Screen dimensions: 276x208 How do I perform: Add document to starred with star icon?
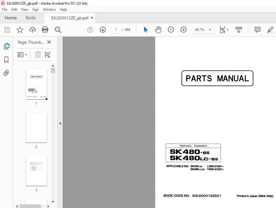20,30
